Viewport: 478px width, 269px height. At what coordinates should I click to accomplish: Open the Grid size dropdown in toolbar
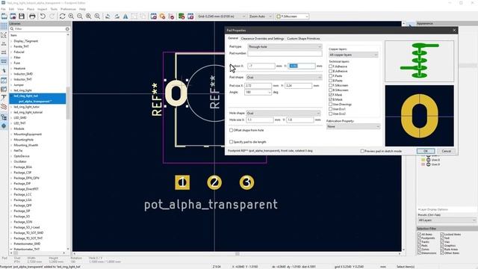point(221,16)
